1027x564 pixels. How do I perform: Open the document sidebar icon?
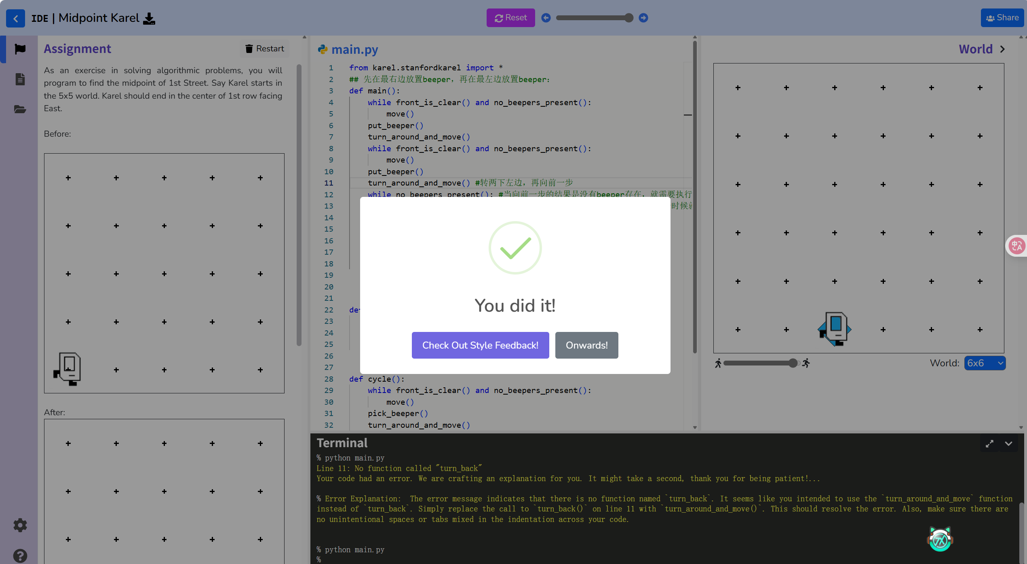coord(20,79)
